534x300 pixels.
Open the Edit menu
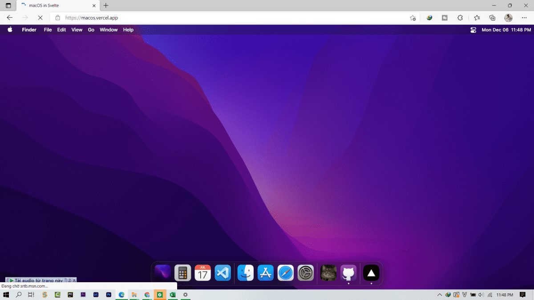pos(61,30)
